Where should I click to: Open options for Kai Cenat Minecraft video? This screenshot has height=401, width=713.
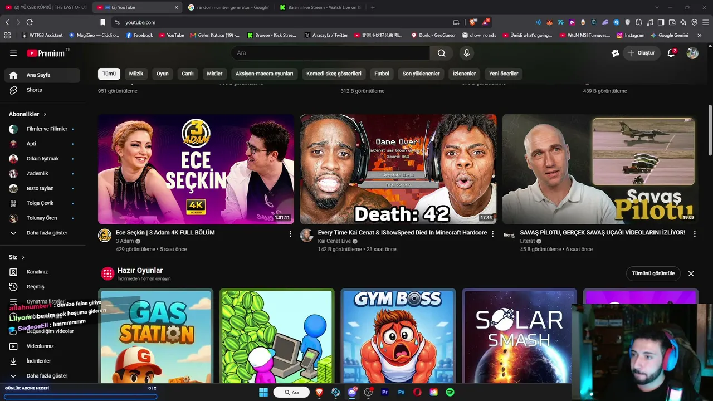point(492,234)
